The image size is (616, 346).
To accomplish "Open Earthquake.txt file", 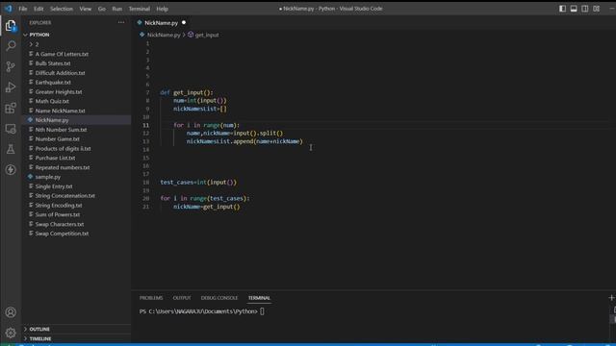I will click(53, 82).
